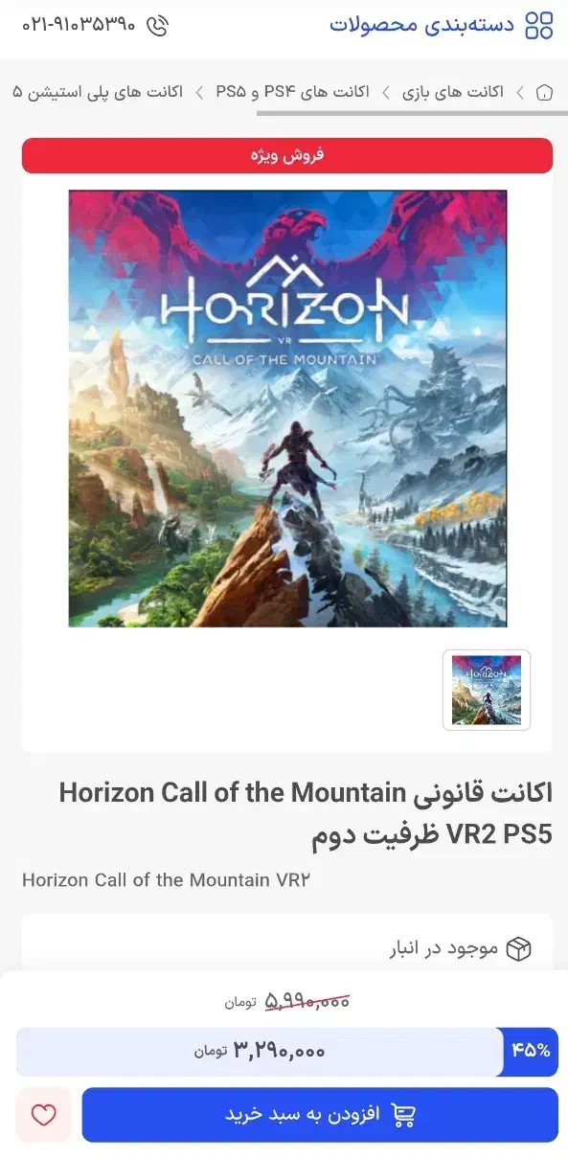Select Horizon cover thumbnail image
Screen dimensions: 568x1159
[x=487, y=690]
